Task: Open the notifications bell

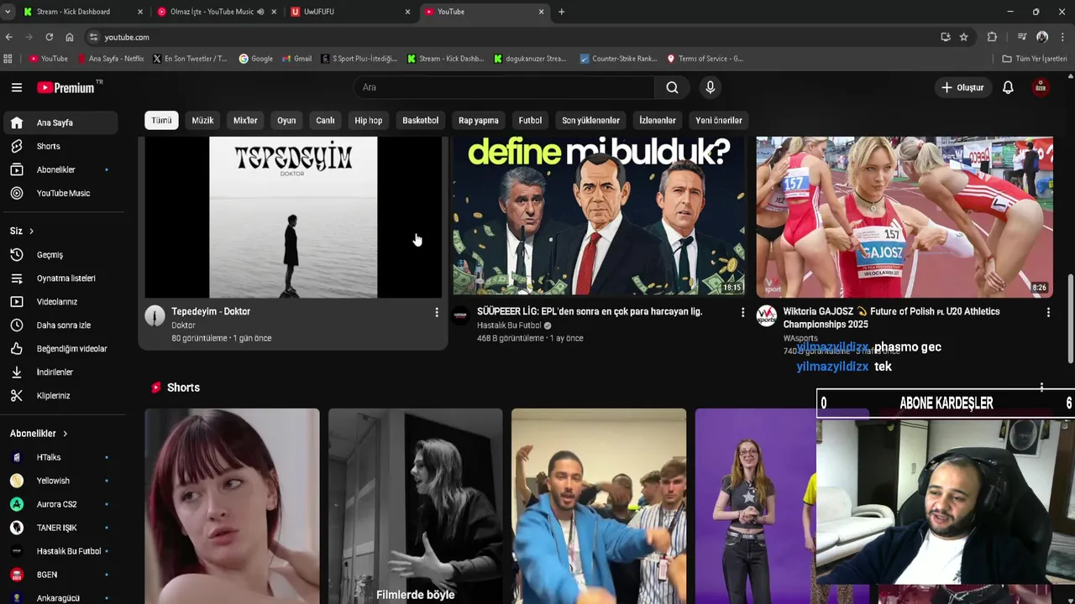Action: [1008, 87]
